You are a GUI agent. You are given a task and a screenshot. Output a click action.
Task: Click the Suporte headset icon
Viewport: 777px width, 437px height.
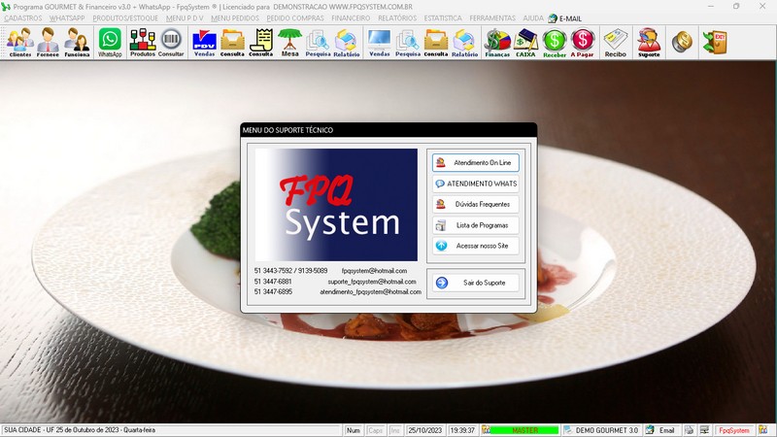(x=649, y=43)
